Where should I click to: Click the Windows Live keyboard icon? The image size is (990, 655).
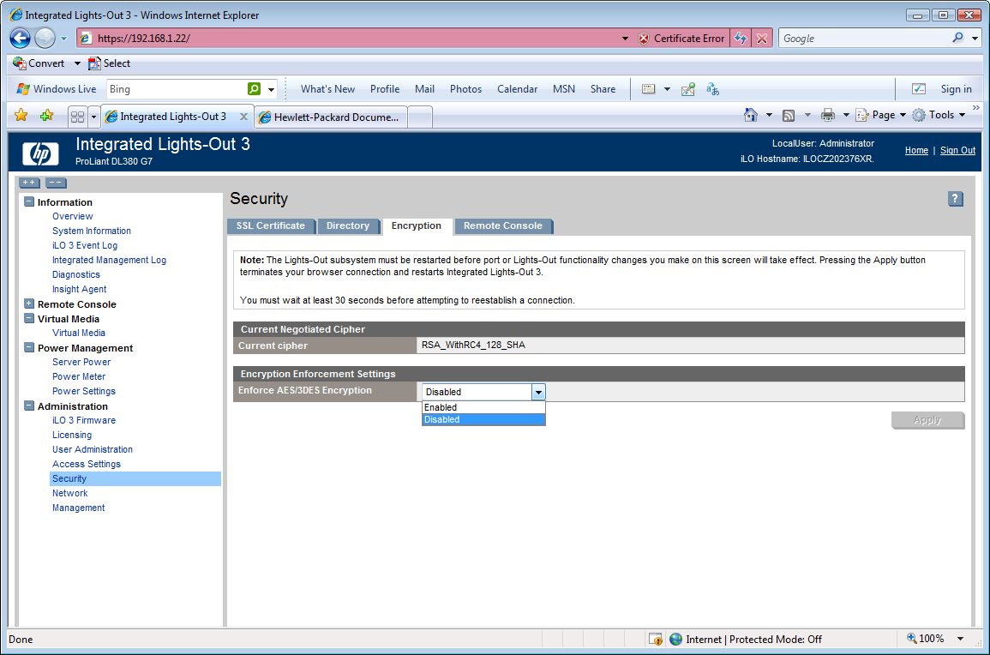tap(648, 89)
